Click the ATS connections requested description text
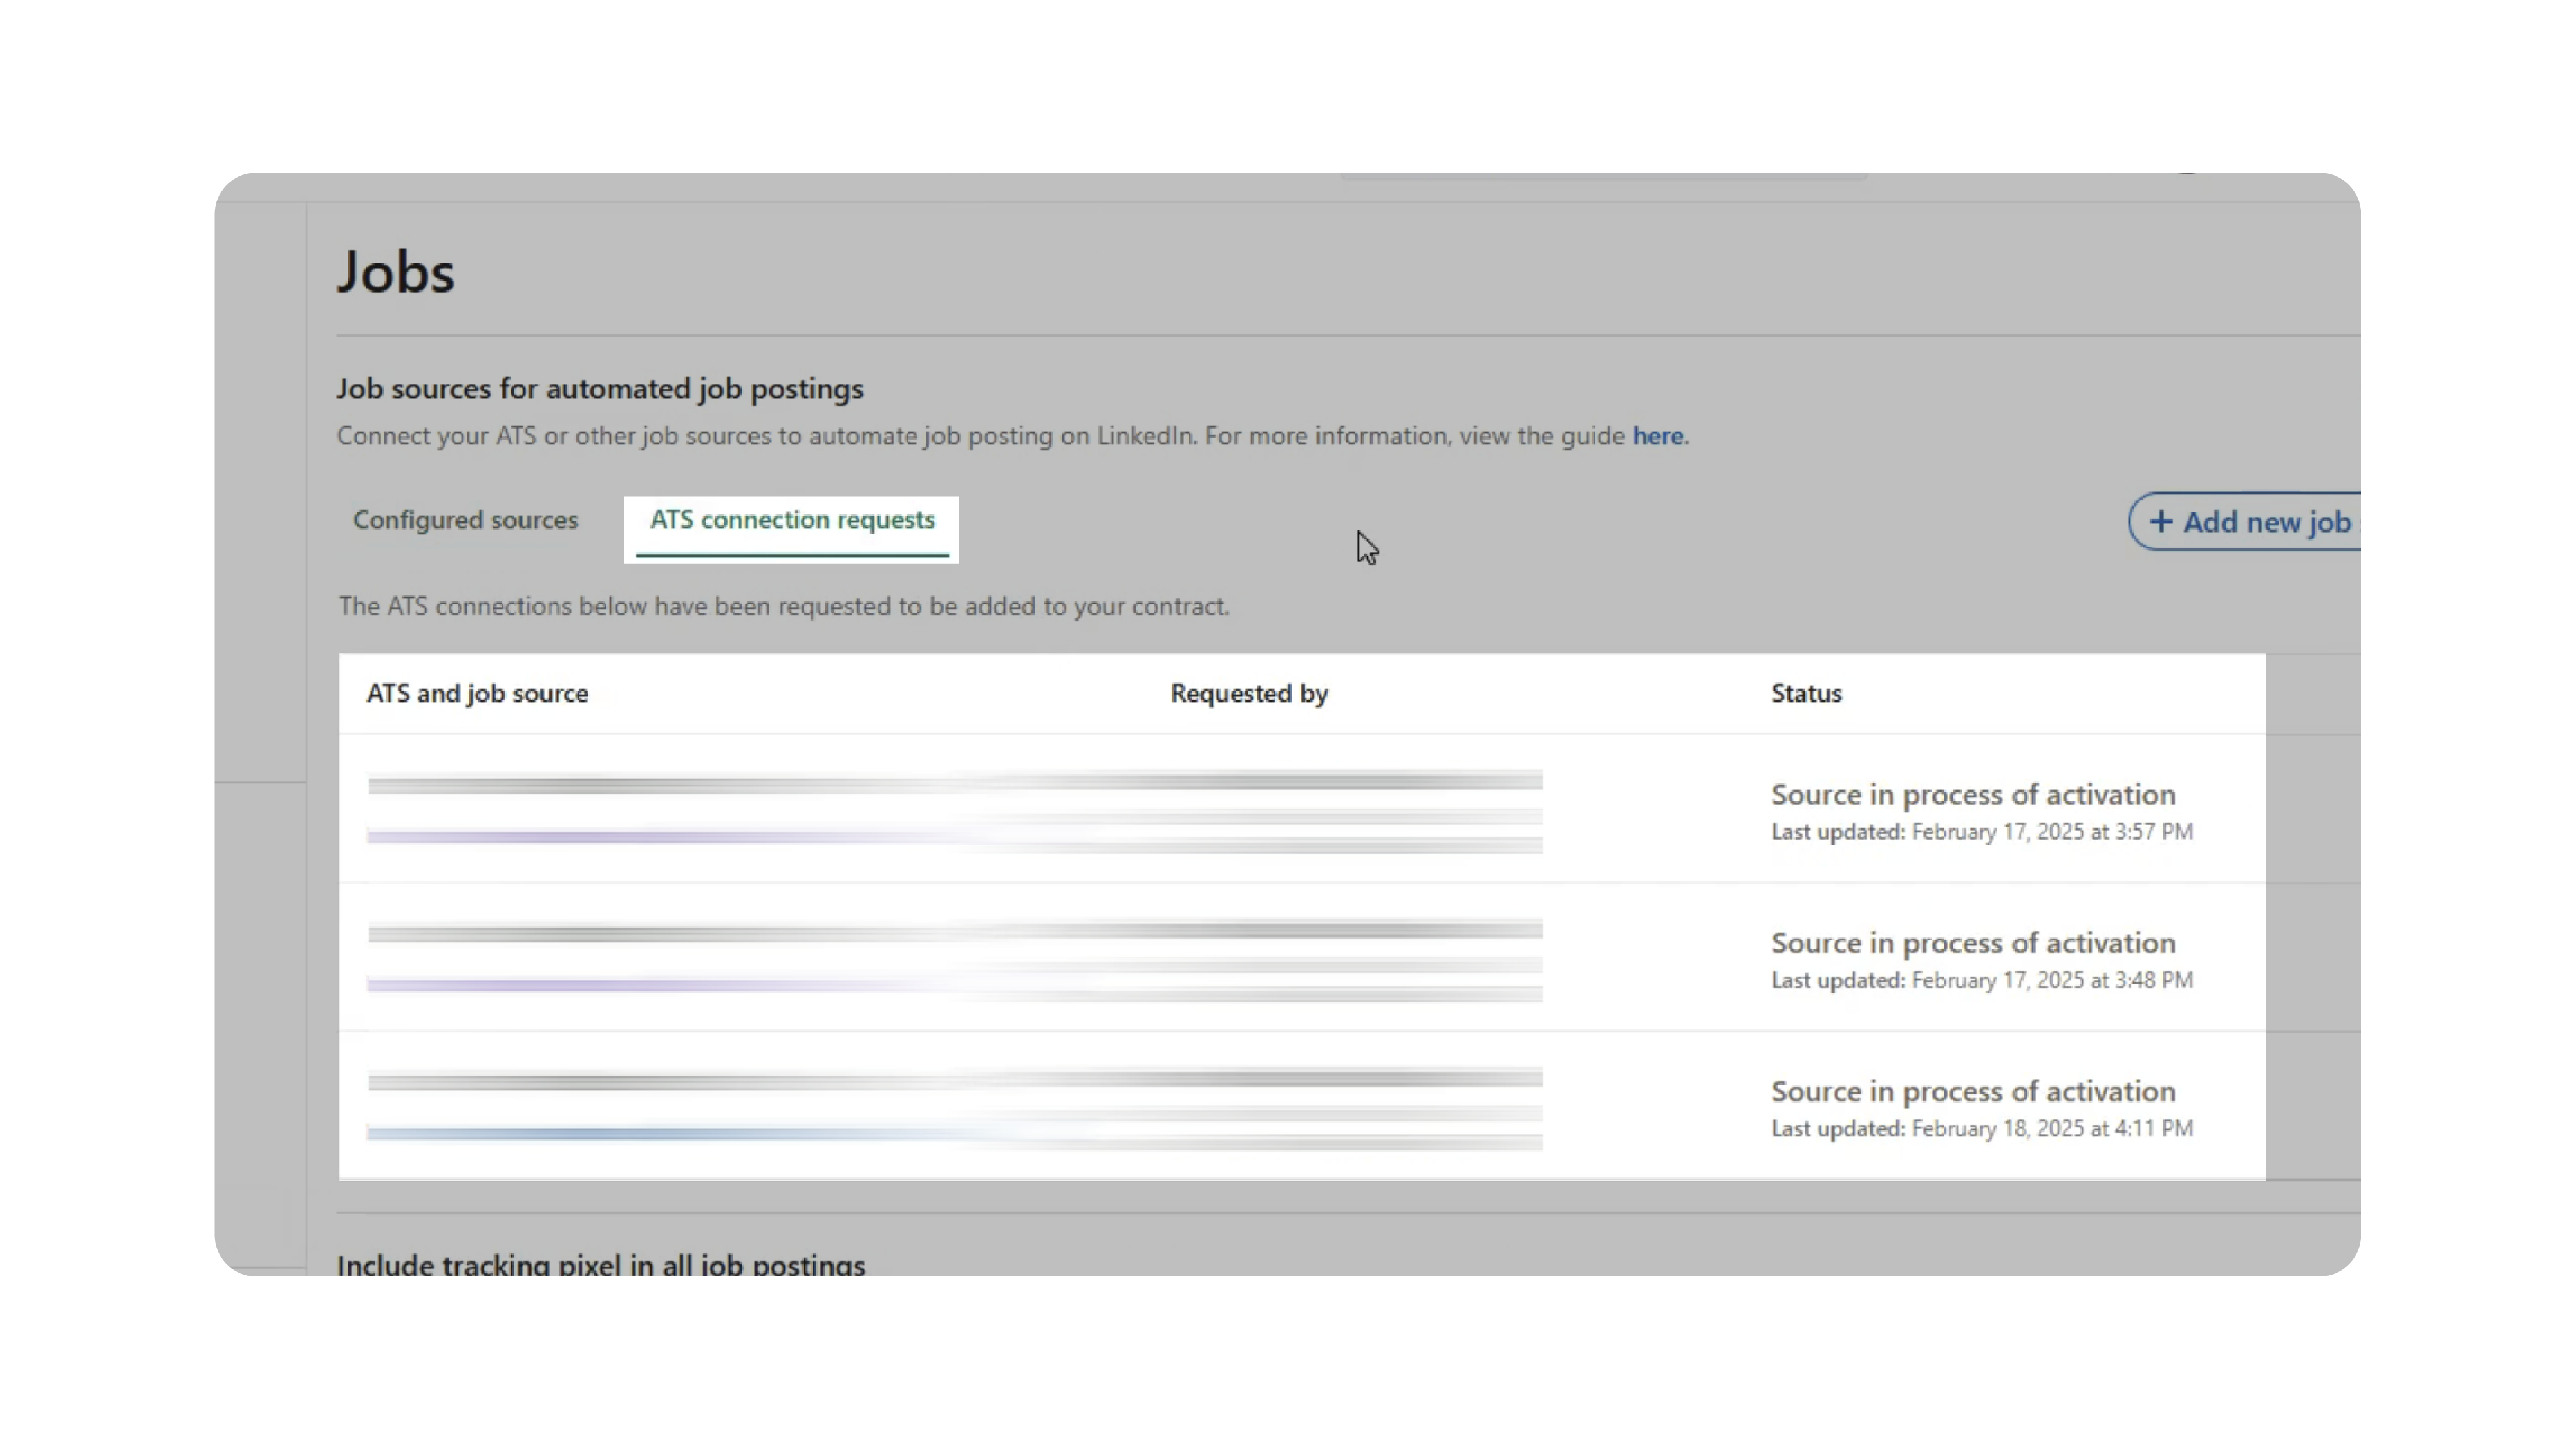This screenshot has height=1449, width=2576. pyautogui.click(x=784, y=606)
